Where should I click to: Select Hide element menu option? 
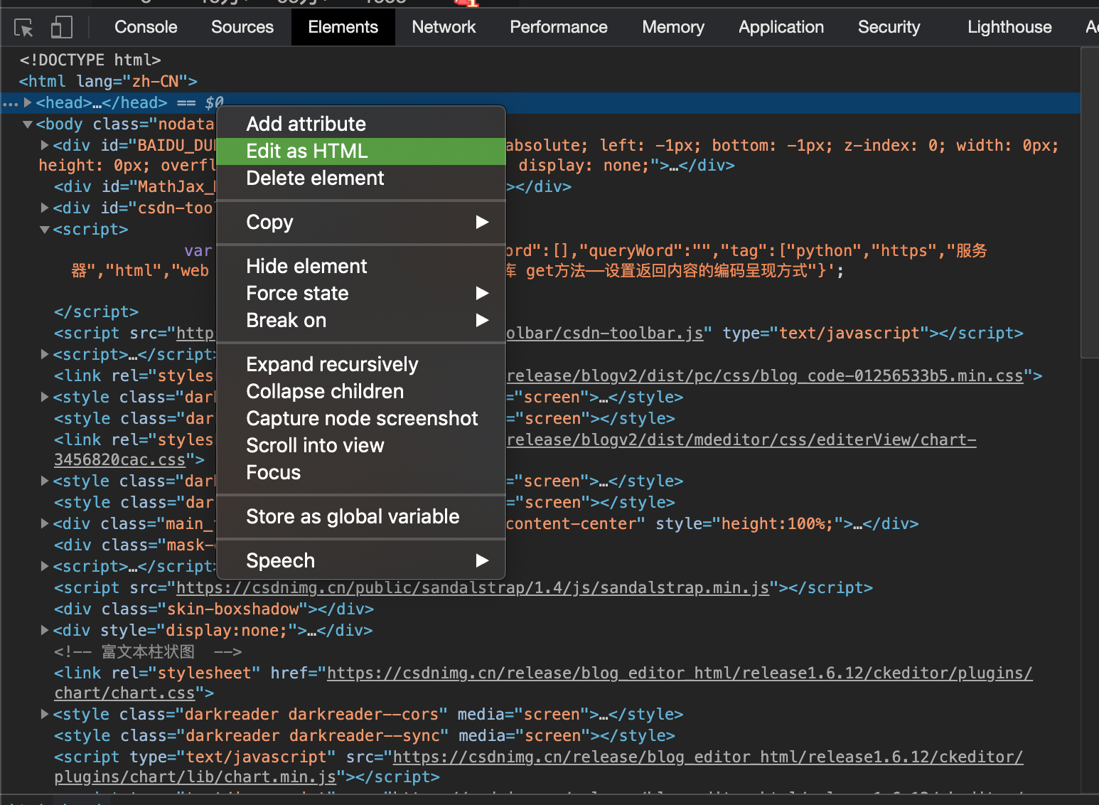[361, 266]
